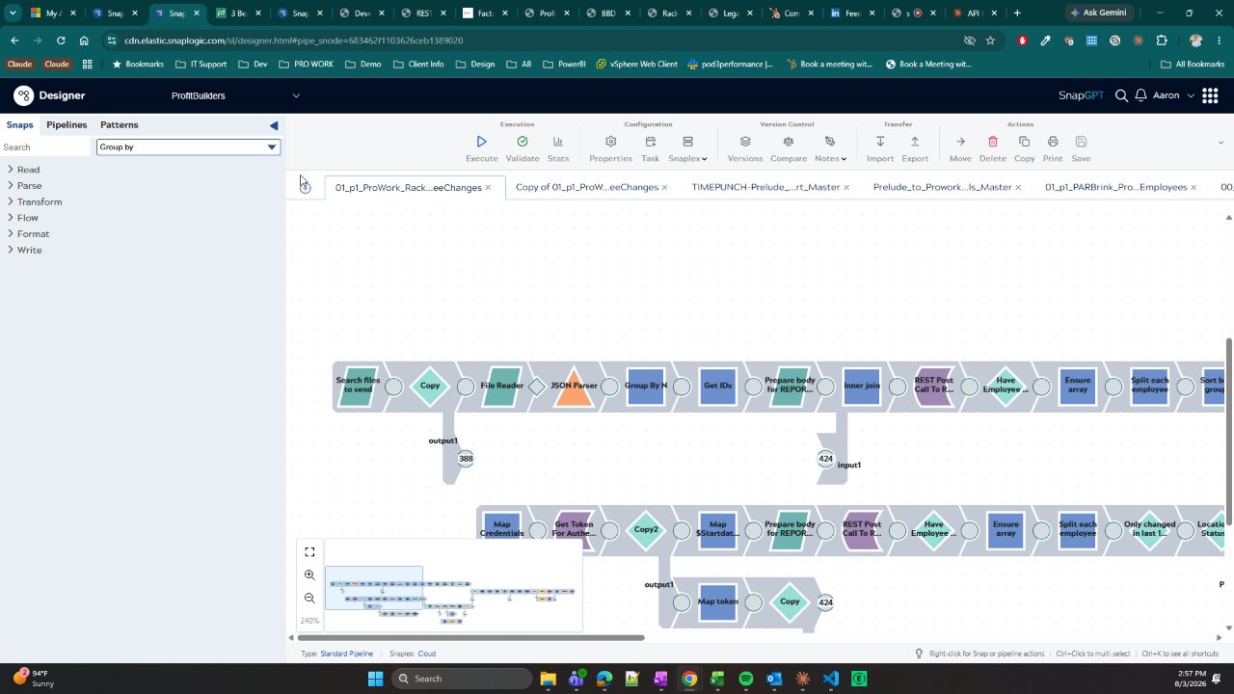Click the 424 input1 connector
Image resolution: width=1234 pixels, height=694 pixels.
tap(825, 459)
